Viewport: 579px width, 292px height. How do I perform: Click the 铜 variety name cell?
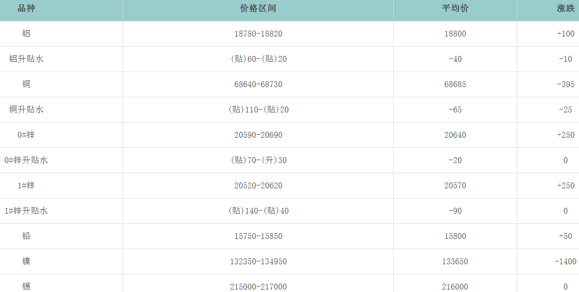click(26, 84)
